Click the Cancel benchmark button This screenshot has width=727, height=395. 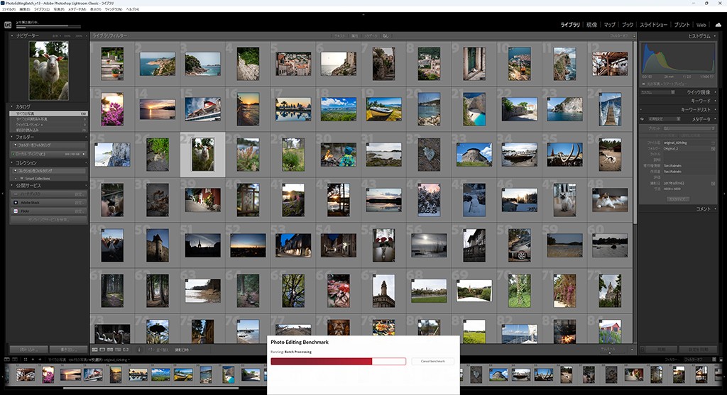coord(432,361)
